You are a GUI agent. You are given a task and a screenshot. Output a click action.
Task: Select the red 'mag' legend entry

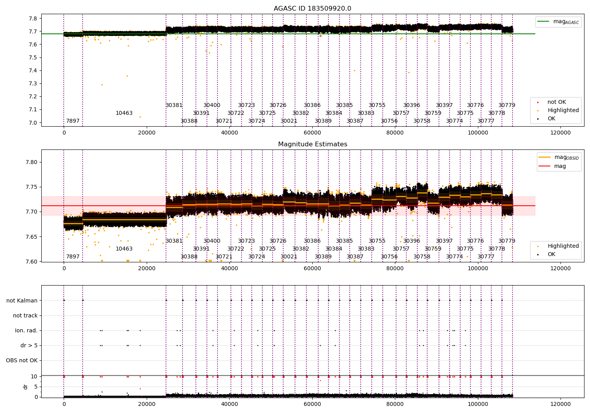coord(553,166)
